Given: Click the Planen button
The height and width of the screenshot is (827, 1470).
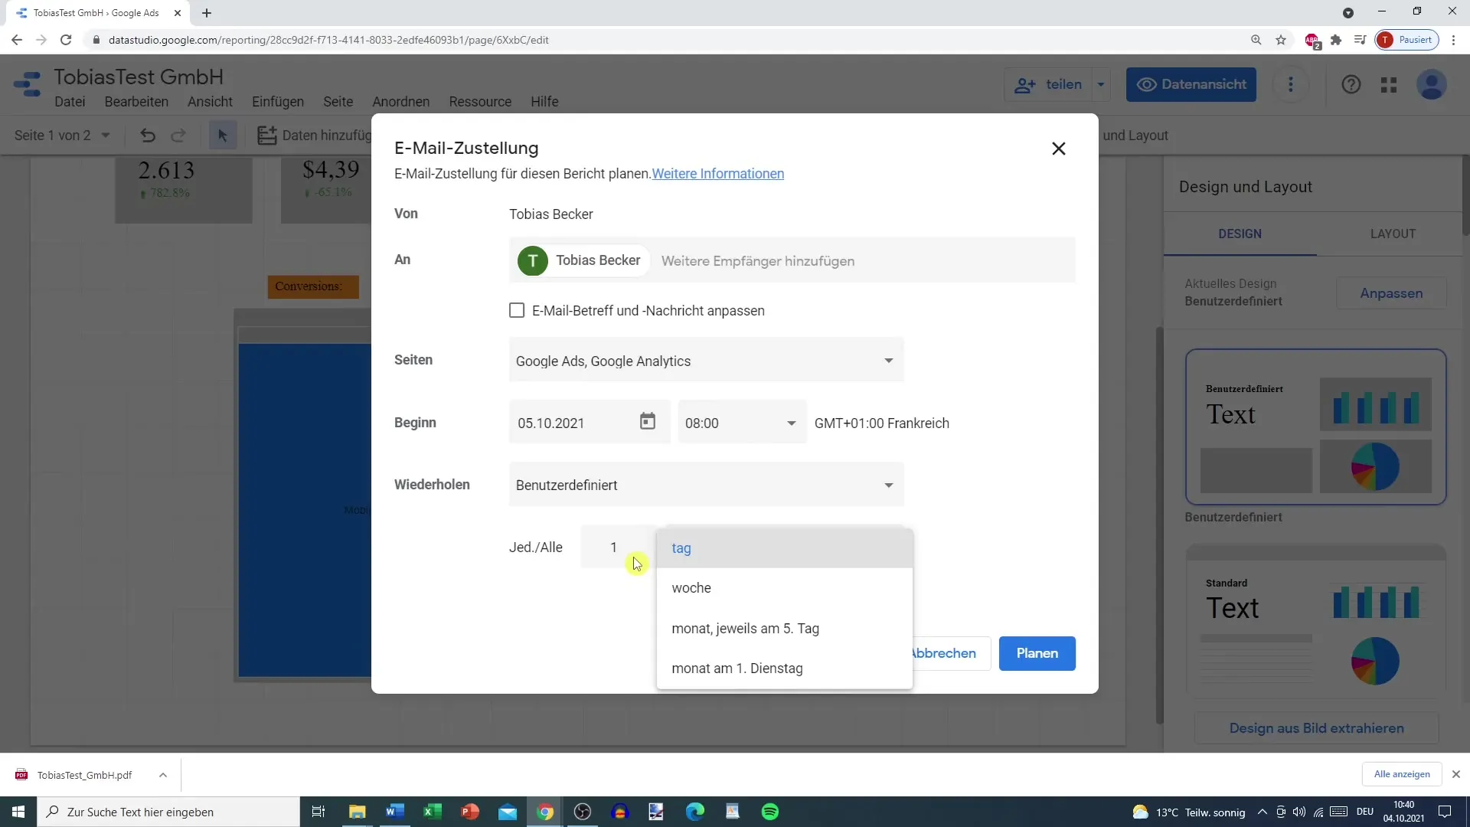Looking at the screenshot, I should 1037,653.
